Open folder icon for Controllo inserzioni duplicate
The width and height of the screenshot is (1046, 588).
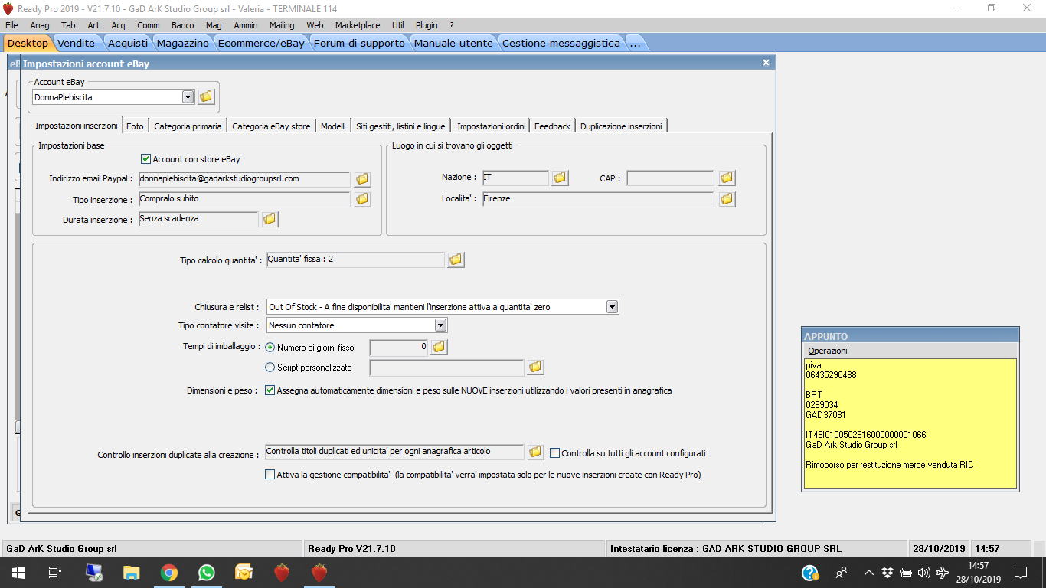(x=535, y=452)
